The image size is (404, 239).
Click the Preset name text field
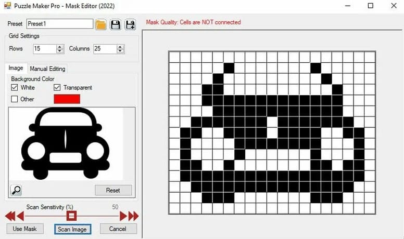pos(59,24)
